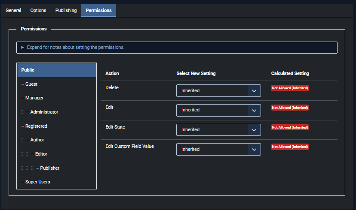The width and height of the screenshot is (356, 210).
Task: Choose the Guest user group
Action: [31, 84]
